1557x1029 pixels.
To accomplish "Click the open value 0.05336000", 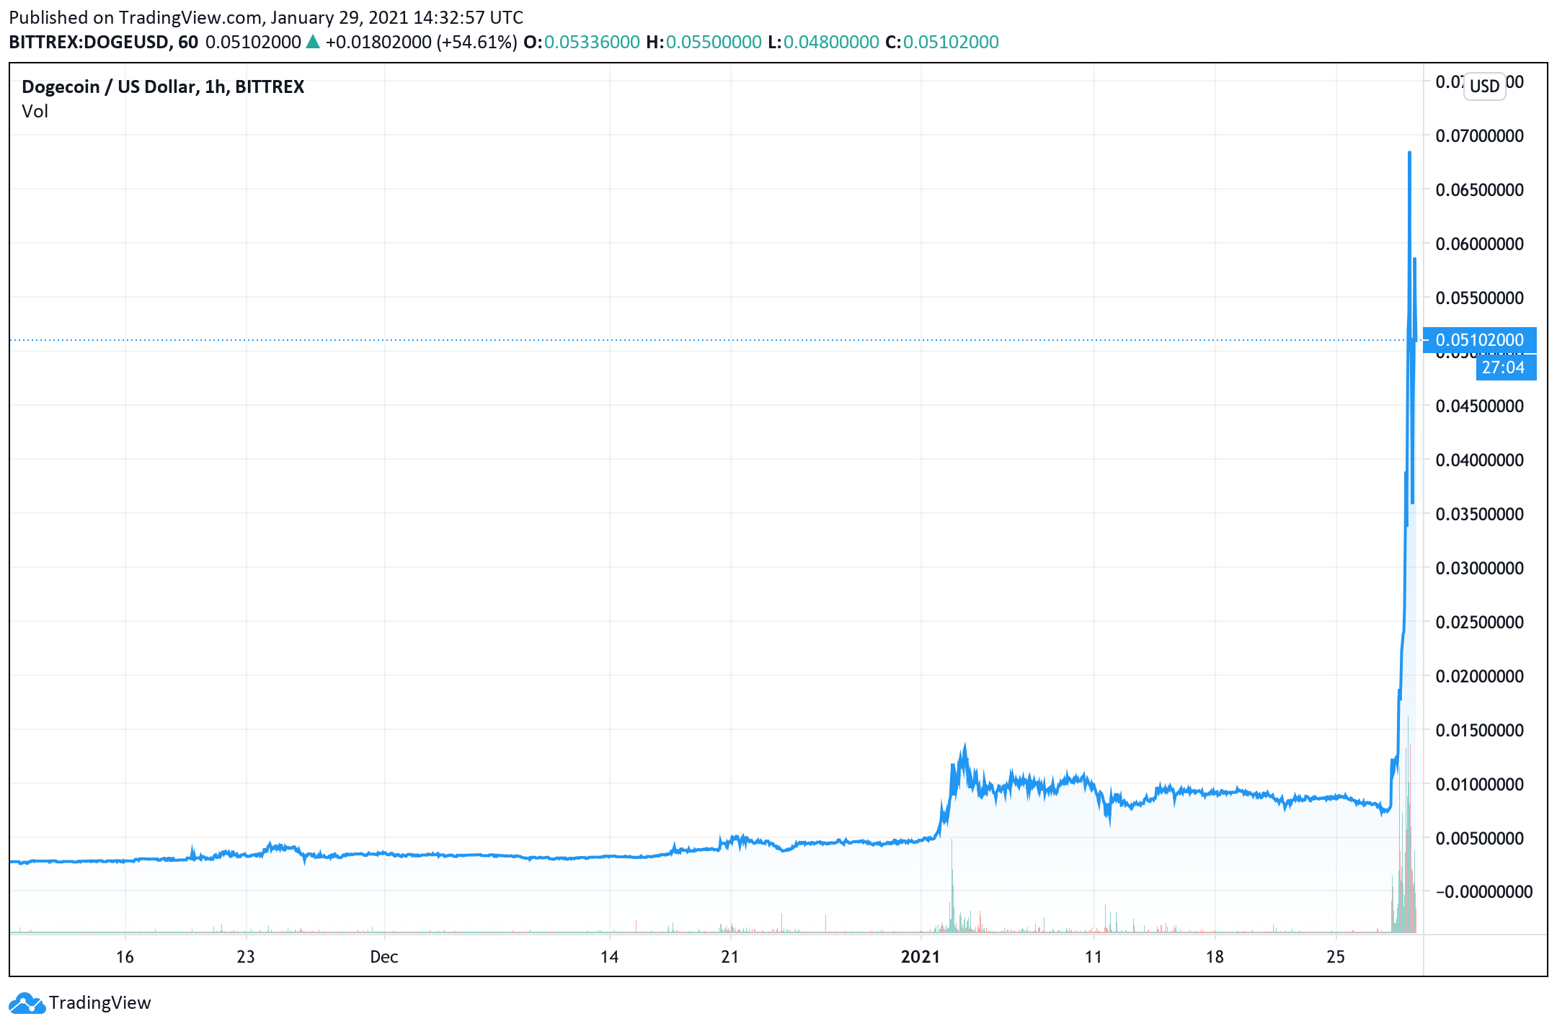I will (x=592, y=42).
